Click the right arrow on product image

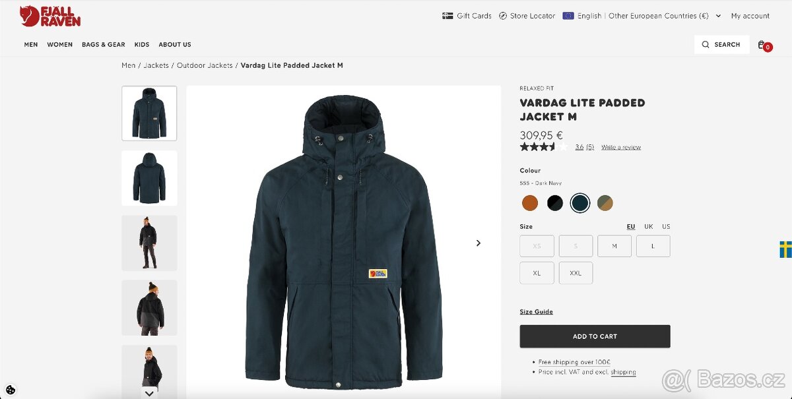point(478,243)
